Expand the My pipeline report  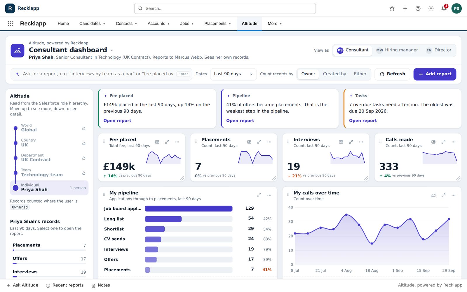pos(259,195)
